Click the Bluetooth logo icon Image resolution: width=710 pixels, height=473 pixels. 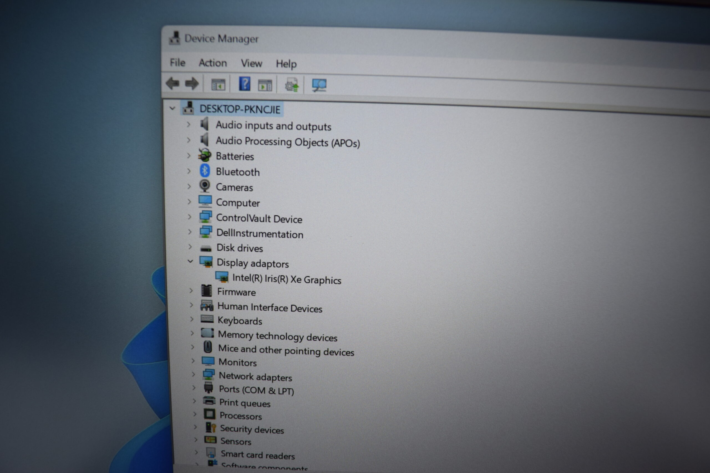205,171
